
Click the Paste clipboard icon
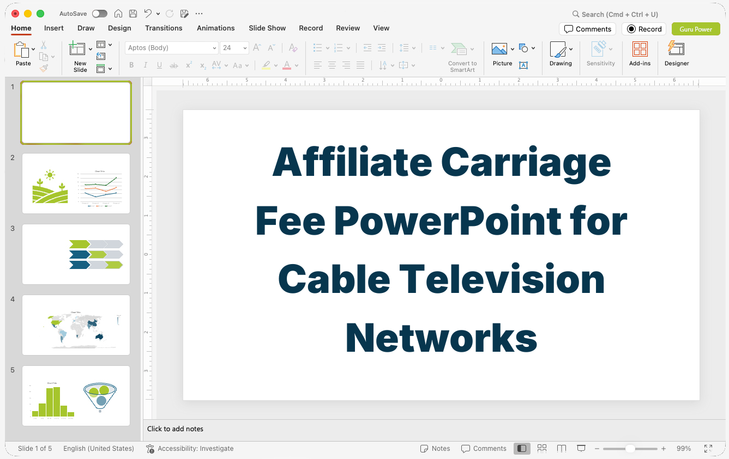point(21,50)
